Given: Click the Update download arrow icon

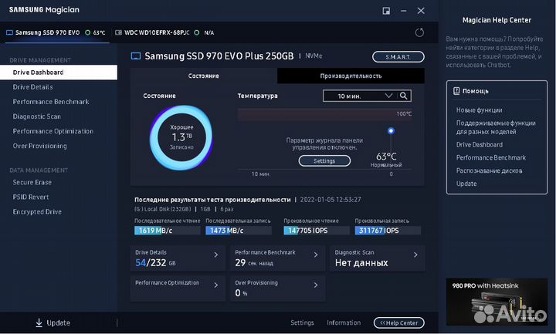Looking at the screenshot, I should click(x=39, y=322).
